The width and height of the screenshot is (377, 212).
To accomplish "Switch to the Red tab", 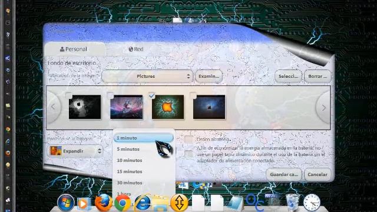I will (136, 49).
